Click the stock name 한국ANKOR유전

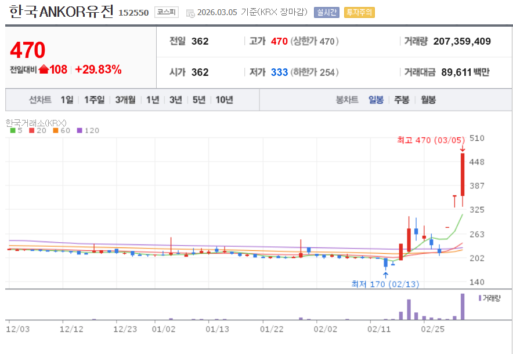click(x=61, y=12)
